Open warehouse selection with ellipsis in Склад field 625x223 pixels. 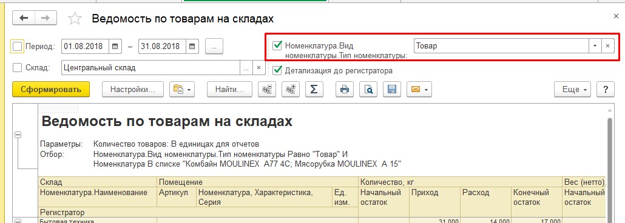pos(246,68)
